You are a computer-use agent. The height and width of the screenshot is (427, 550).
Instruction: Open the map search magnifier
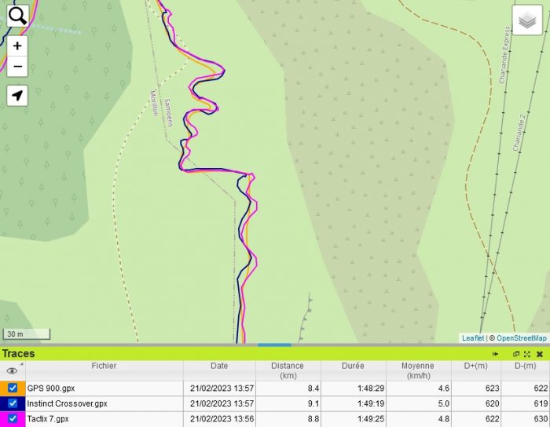coord(16,15)
